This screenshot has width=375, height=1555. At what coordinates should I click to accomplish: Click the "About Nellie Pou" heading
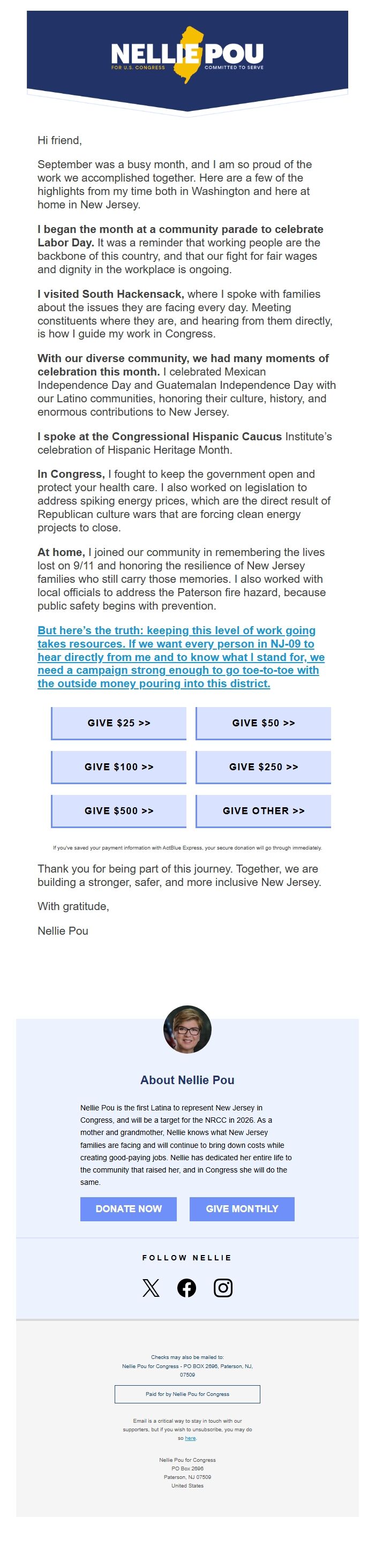(x=187, y=1080)
